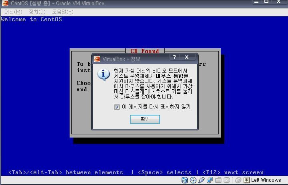Open the 장치(D) menu
288x185 pixels.
click(37, 12)
